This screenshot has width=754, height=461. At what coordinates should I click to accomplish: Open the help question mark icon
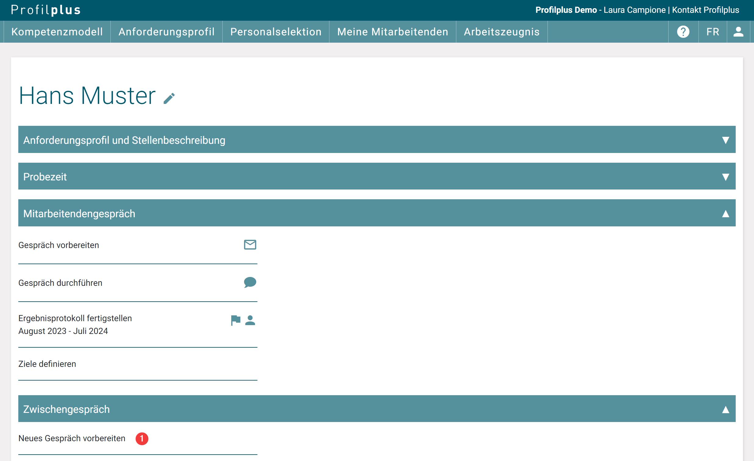point(683,32)
